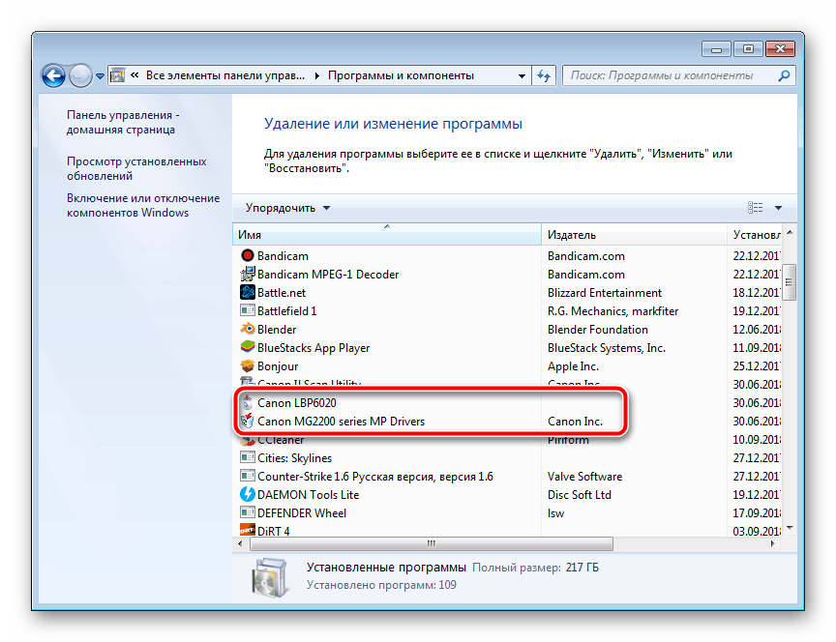The height and width of the screenshot is (642, 836).
Task: Click the Bandicam program icon
Action: pyautogui.click(x=248, y=255)
